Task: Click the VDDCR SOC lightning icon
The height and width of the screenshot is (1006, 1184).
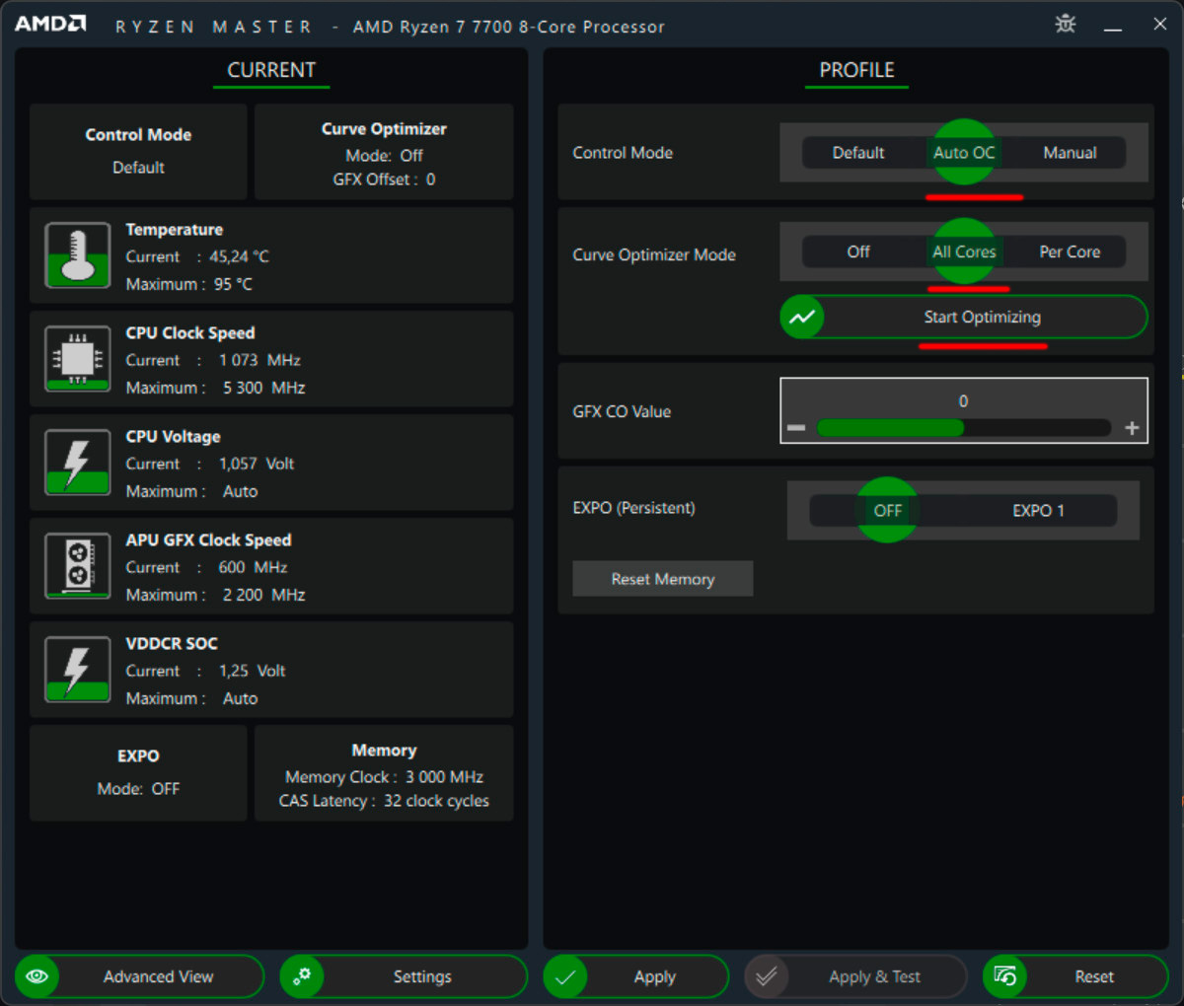Action: click(x=77, y=670)
